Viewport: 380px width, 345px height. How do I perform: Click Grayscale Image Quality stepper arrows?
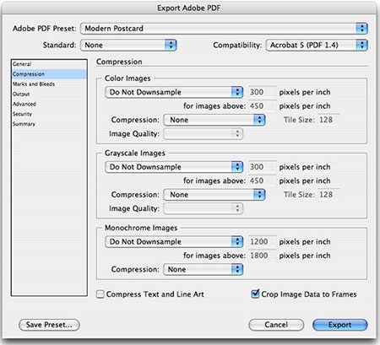point(237,208)
